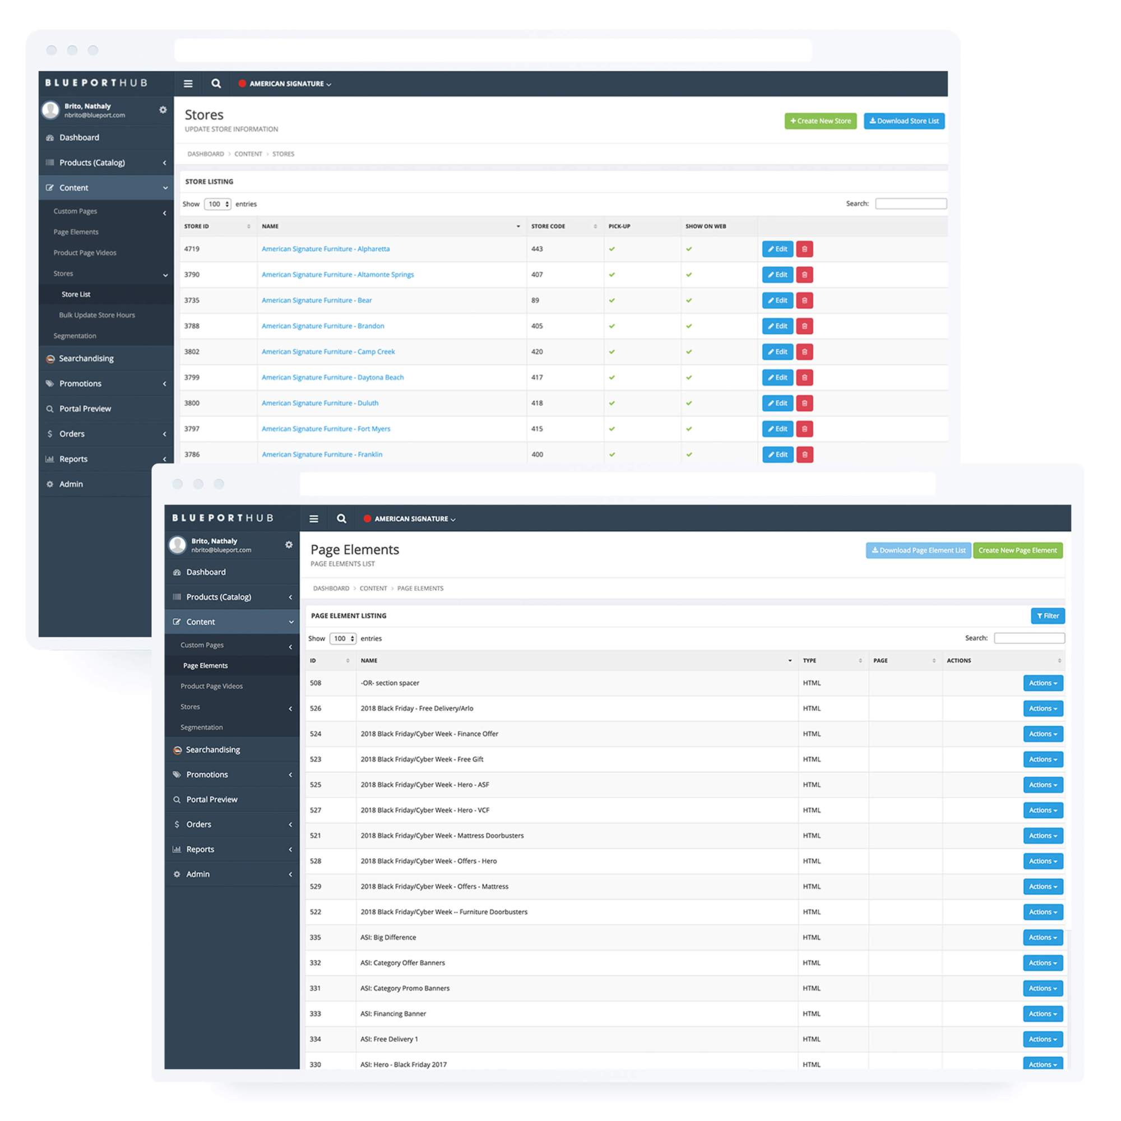Click Download Page Element List button
The image size is (1121, 1121).
click(x=919, y=550)
